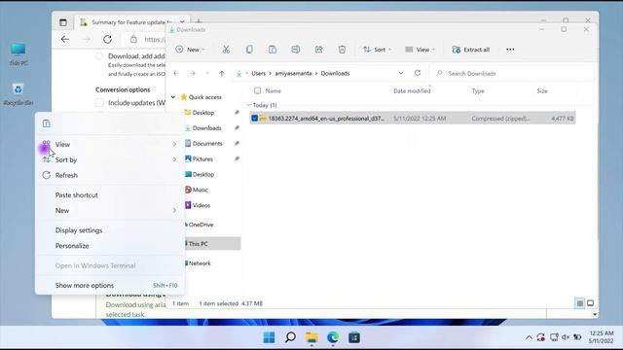Open browser tab actions menu icon
Viewport: 623px width, 350px height.
click(x=63, y=22)
